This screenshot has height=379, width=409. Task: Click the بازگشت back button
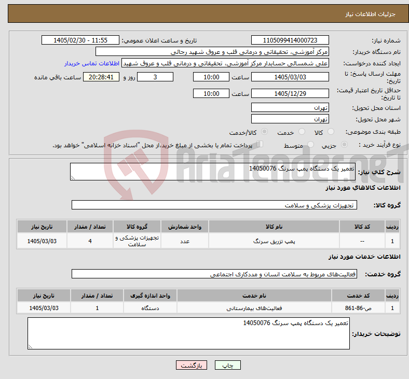(x=192, y=365)
